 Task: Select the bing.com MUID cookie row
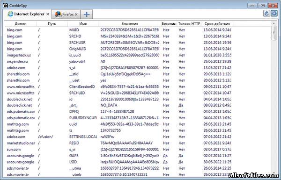point(119,30)
